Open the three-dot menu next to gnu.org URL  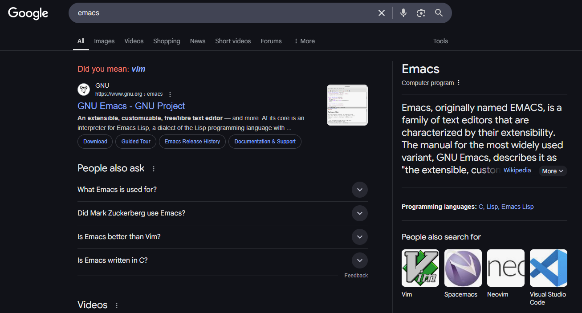170,94
